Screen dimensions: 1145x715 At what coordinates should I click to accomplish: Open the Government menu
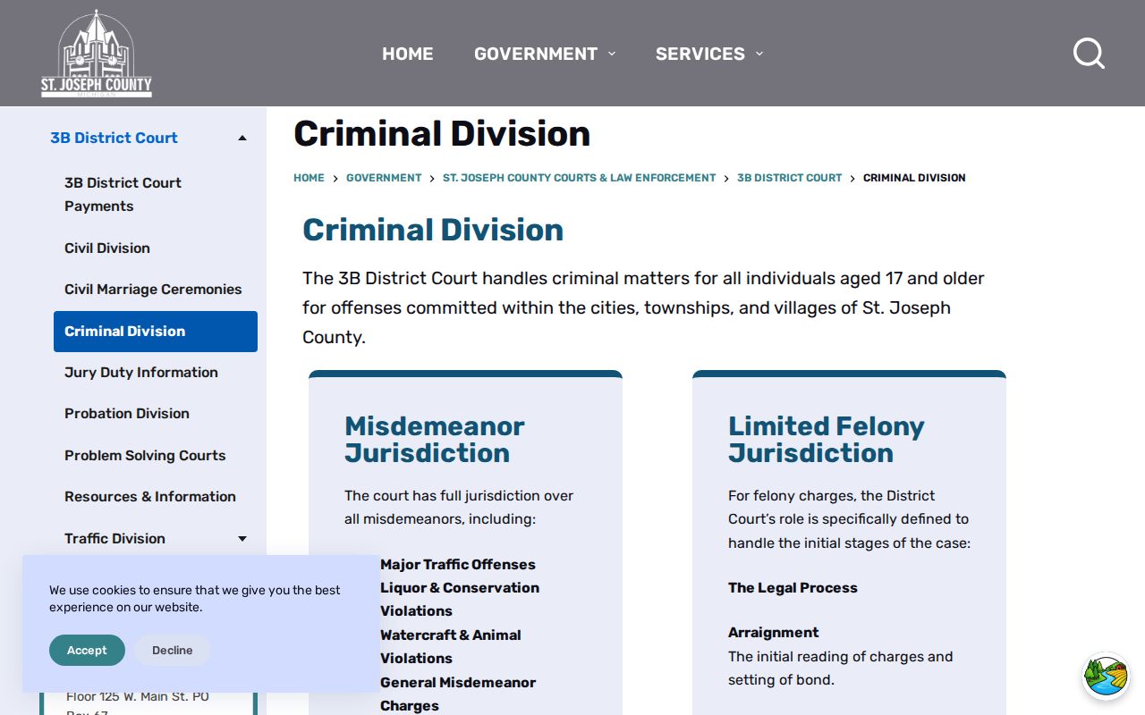pyautogui.click(x=536, y=54)
